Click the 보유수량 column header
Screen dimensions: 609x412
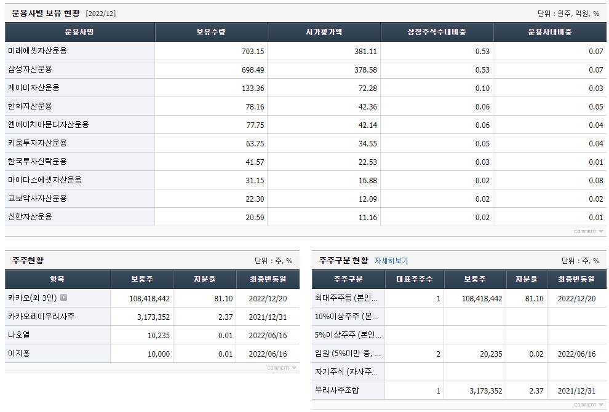(211, 32)
